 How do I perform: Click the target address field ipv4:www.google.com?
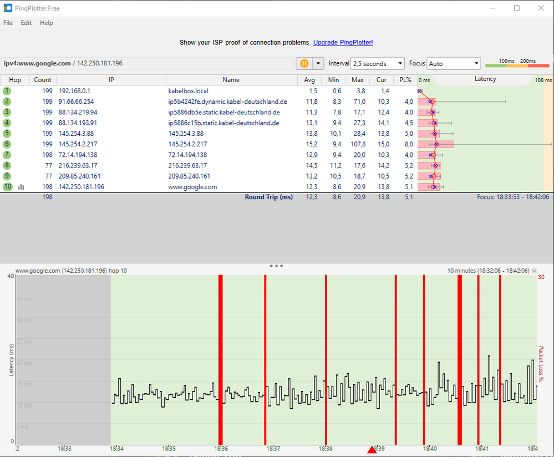[148, 63]
